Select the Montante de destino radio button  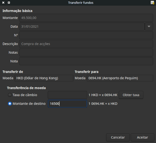[x=10, y=104]
